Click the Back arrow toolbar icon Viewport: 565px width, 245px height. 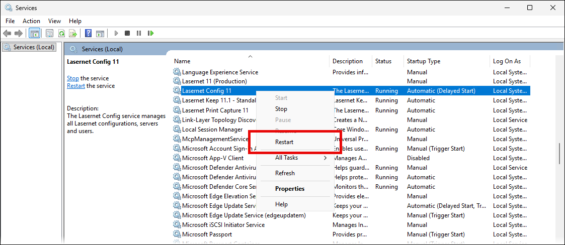(x=7, y=33)
